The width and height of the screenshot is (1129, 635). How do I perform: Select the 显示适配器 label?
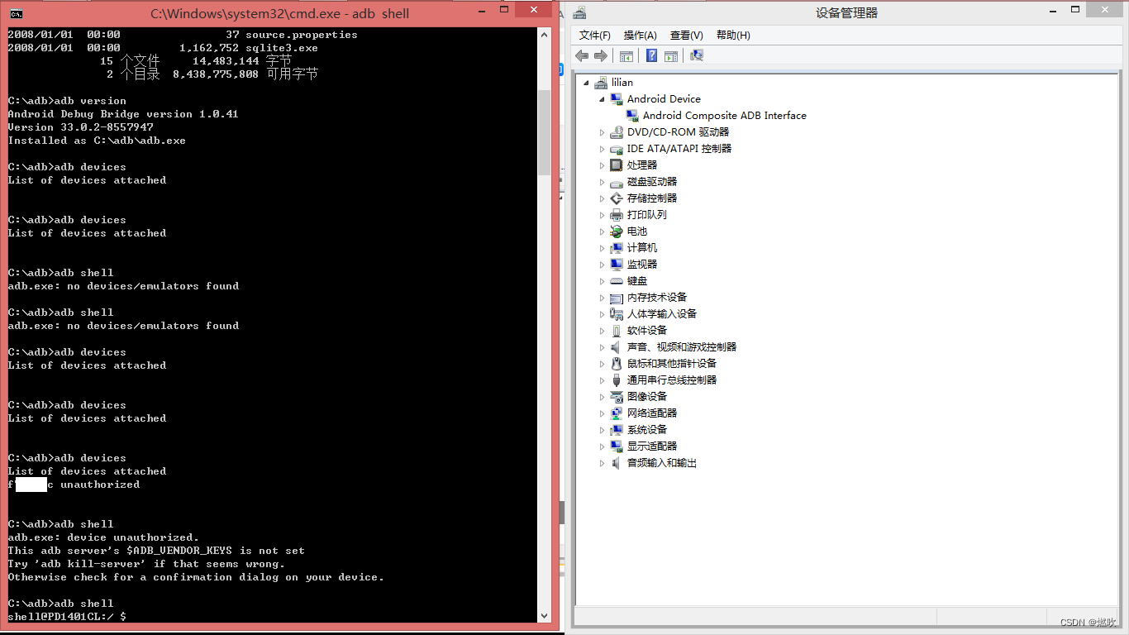click(x=652, y=446)
